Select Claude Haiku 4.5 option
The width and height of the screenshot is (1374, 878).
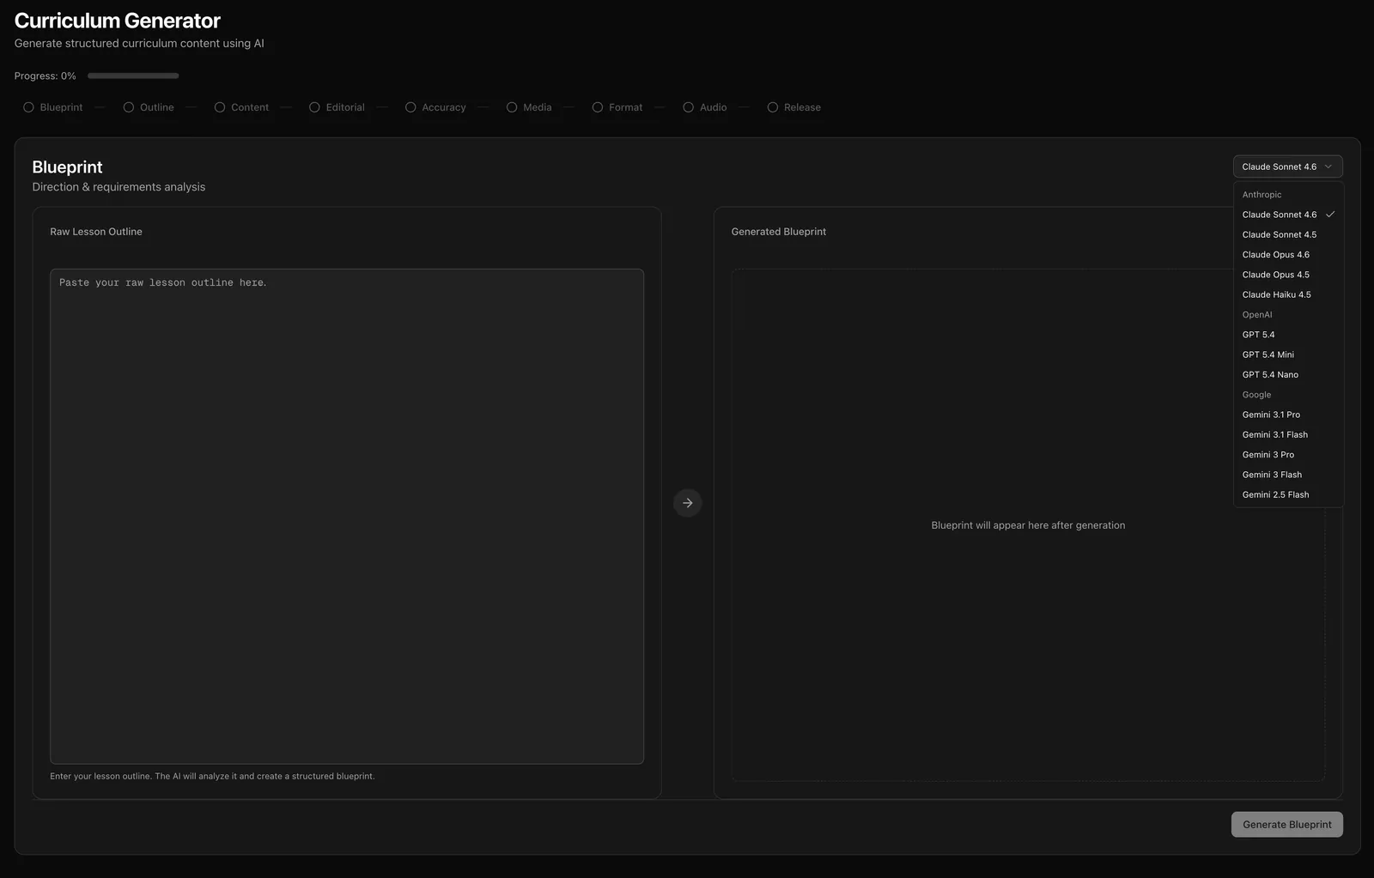pos(1288,294)
